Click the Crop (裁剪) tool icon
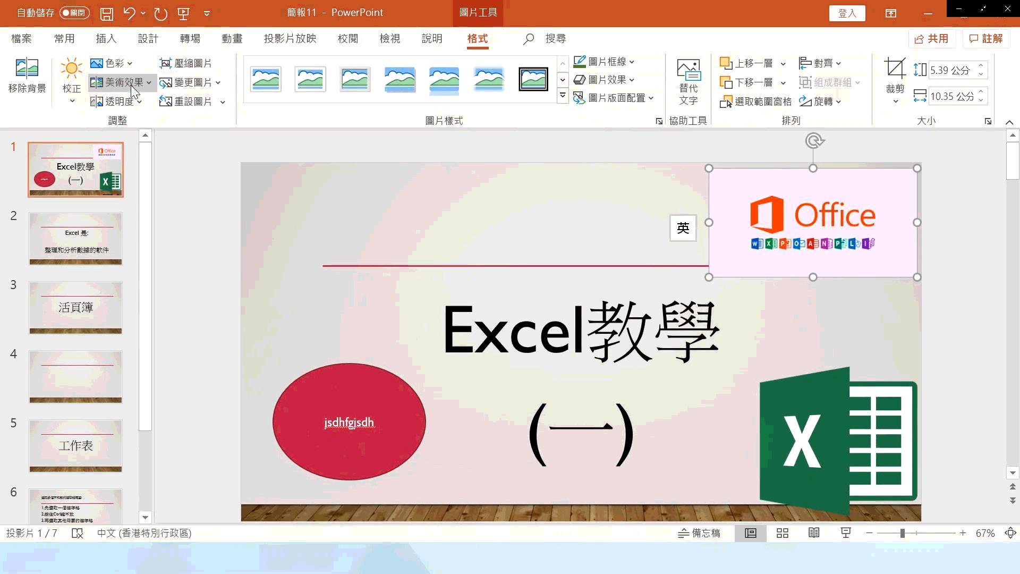Image resolution: width=1020 pixels, height=574 pixels. point(895,69)
